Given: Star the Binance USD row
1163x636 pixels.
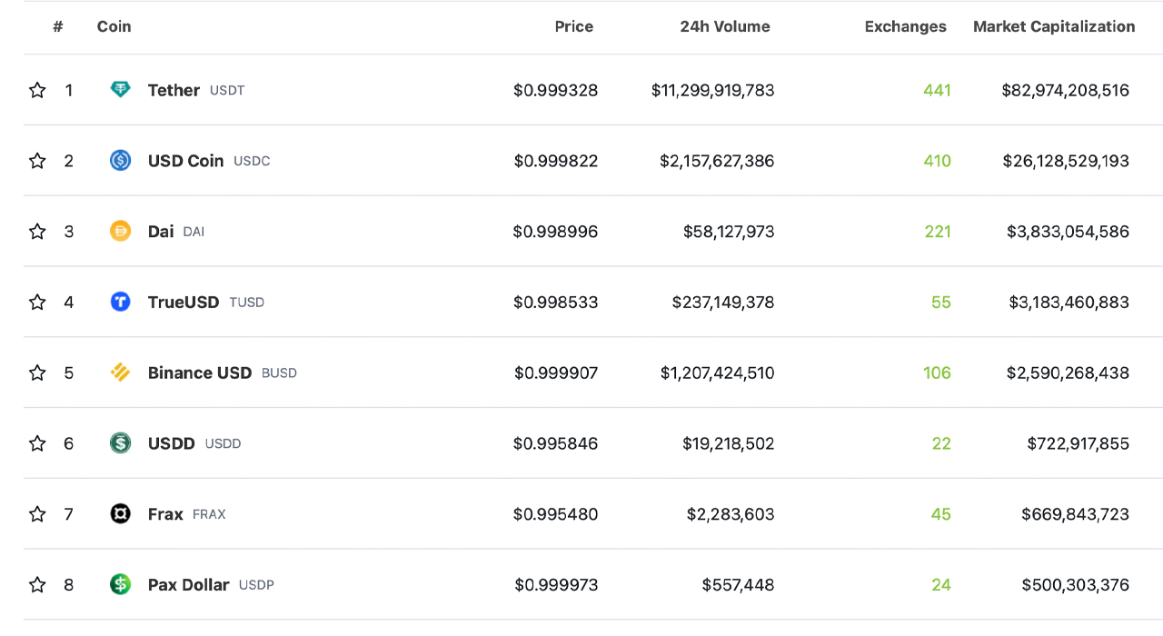Looking at the screenshot, I should click(37, 373).
